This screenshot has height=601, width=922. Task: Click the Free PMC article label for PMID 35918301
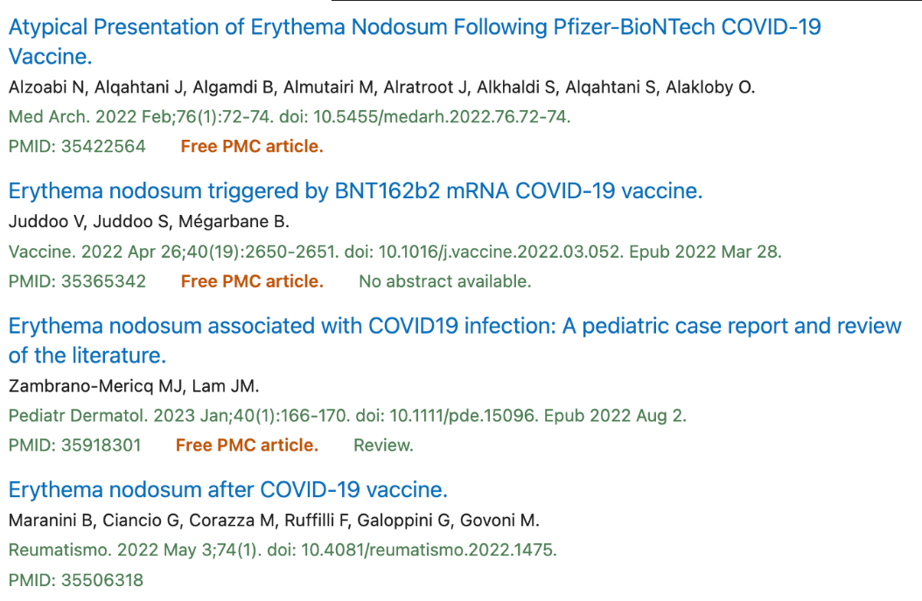pos(247,445)
